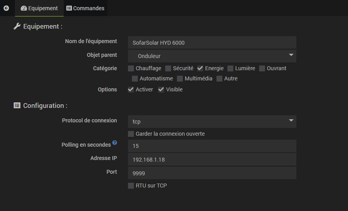Screen dimensions: 348x211
Task: Edit the Nom de l'équipement field
Action: pyautogui.click(x=212, y=42)
